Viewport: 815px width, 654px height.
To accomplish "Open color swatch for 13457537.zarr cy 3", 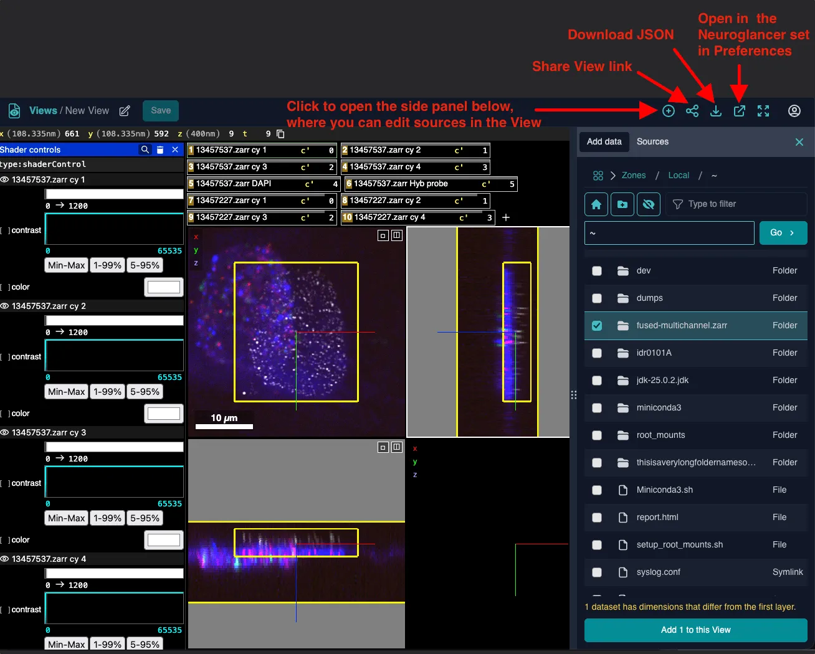I will point(164,540).
